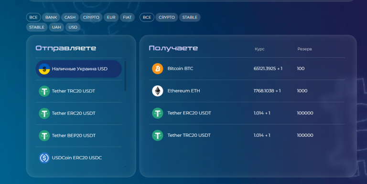The height and width of the screenshot is (184, 367).
Task: Pick USDCoin ERC20 USDC to send
Action: click(79, 158)
